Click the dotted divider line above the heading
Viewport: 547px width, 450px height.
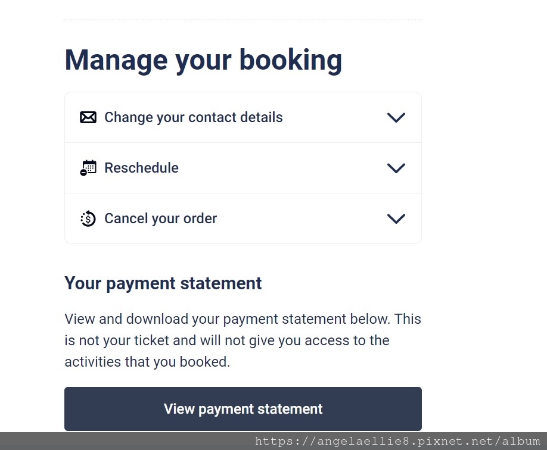coord(243,20)
